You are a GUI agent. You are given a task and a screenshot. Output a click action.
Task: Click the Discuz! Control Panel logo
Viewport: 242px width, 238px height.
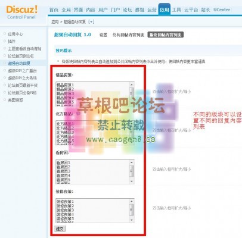point(21,12)
